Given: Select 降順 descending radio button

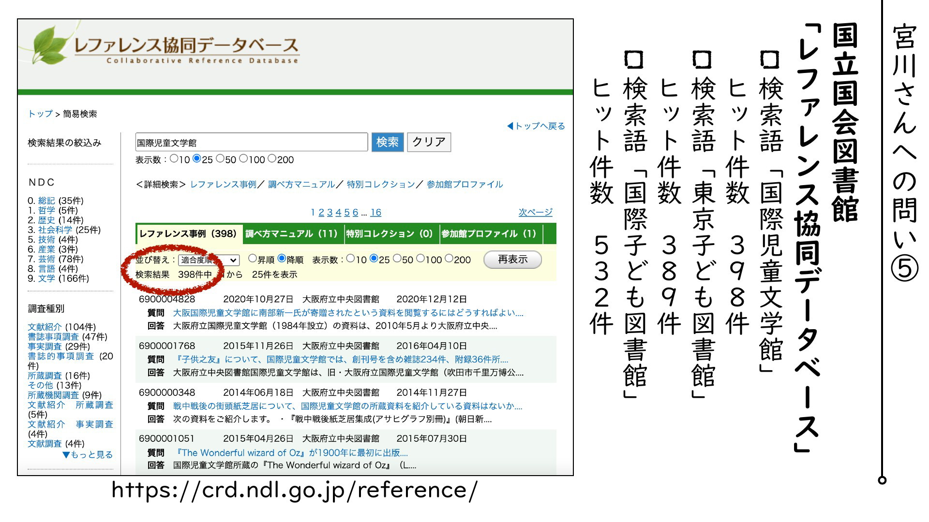Looking at the screenshot, I should pyautogui.click(x=282, y=259).
